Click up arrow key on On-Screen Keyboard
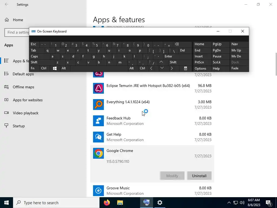 point(161,62)
